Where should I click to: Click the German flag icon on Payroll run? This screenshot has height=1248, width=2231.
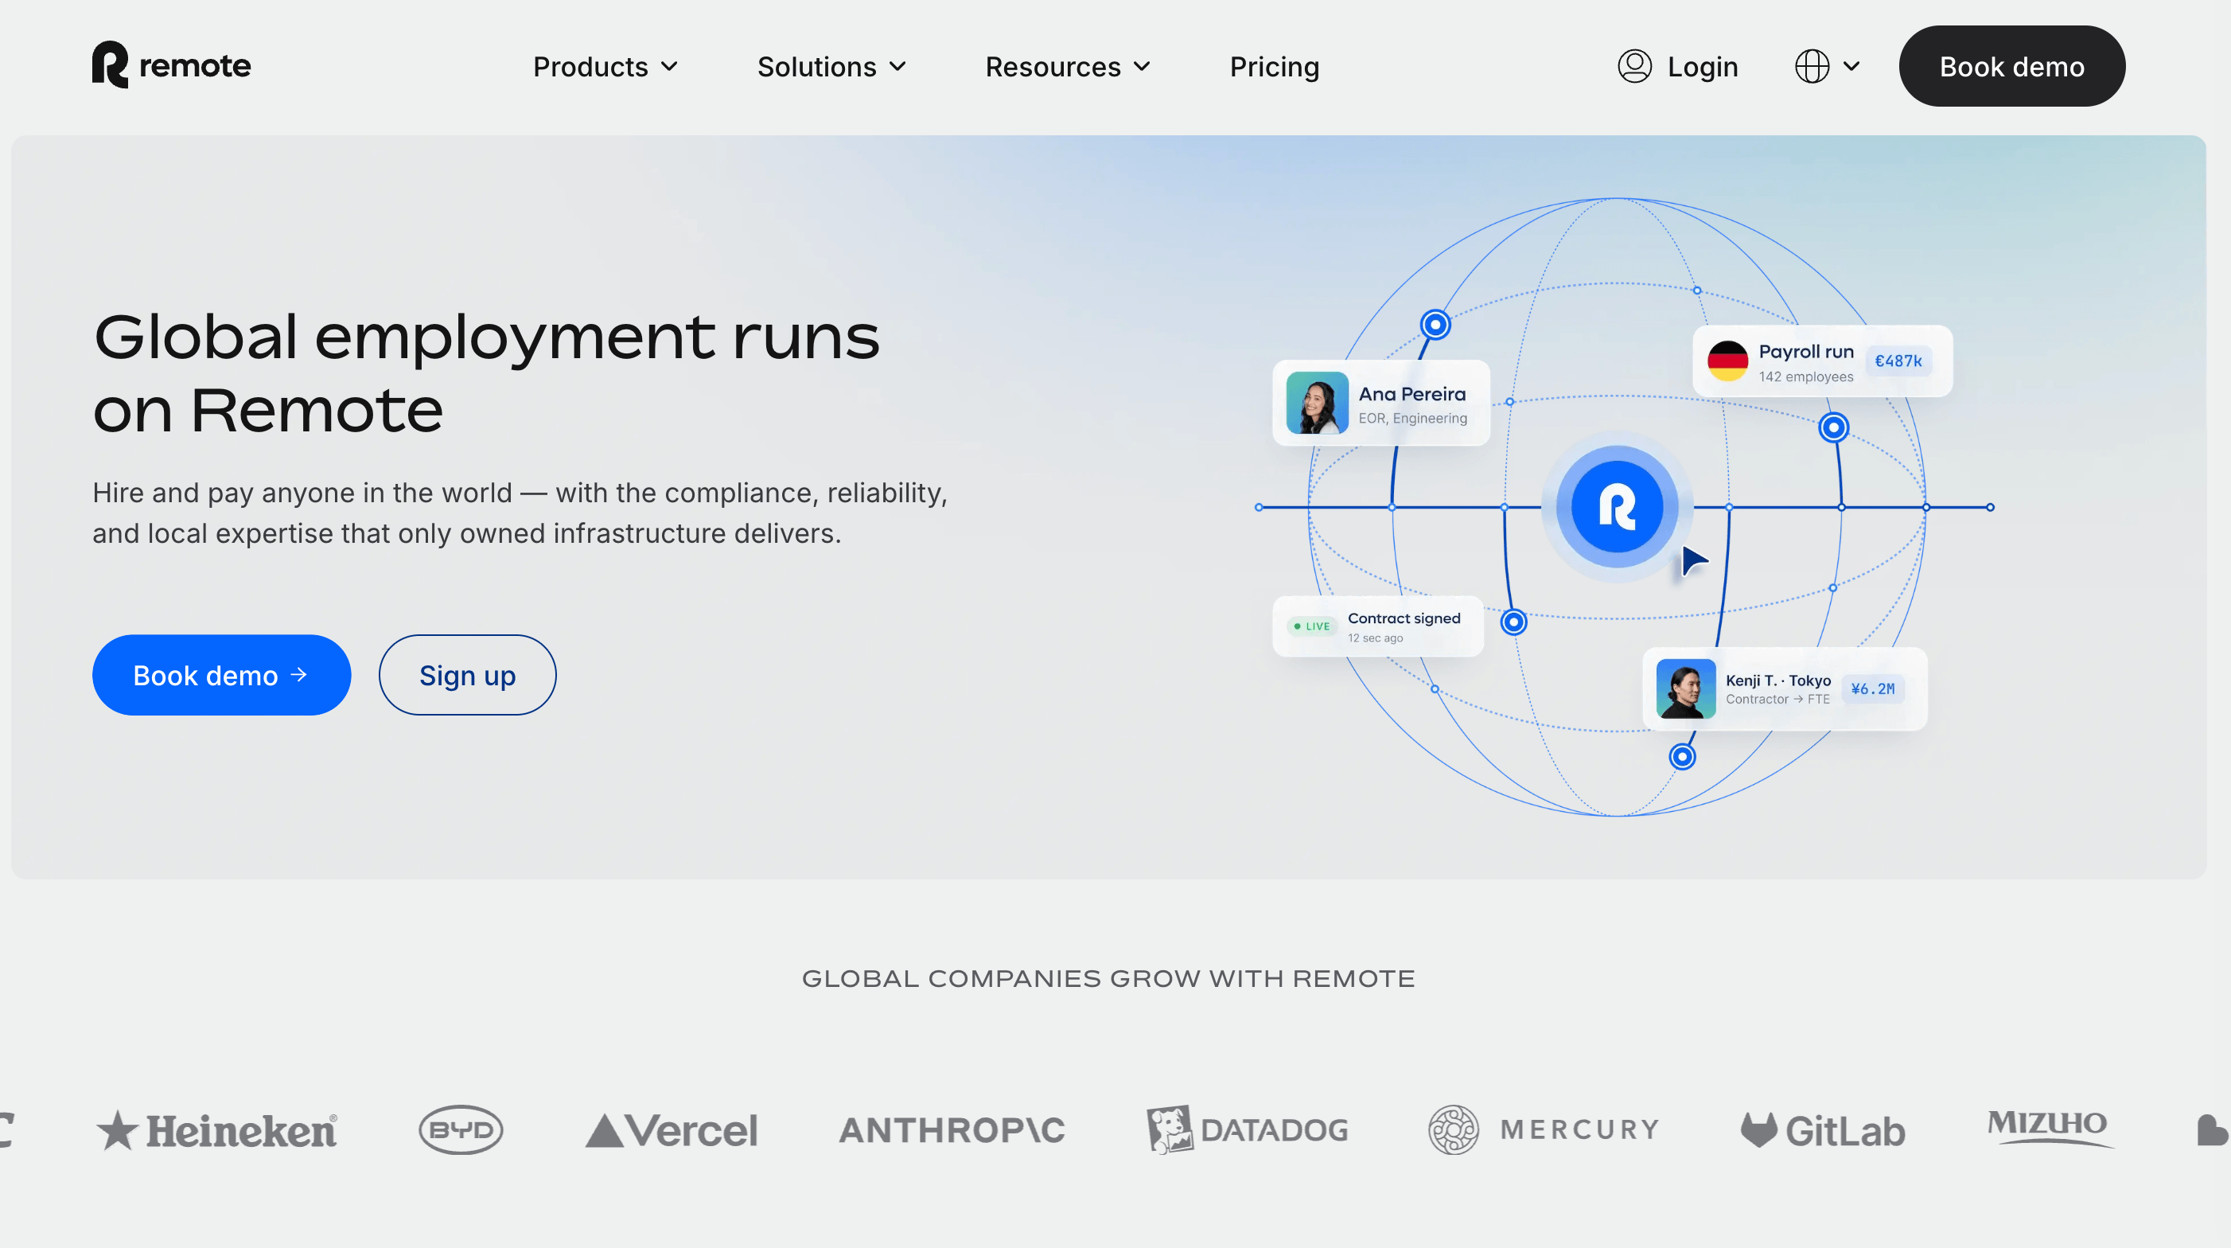click(1727, 361)
